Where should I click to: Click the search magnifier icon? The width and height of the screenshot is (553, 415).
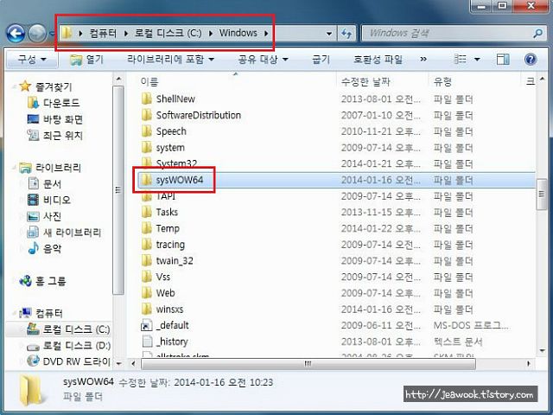(537, 34)
